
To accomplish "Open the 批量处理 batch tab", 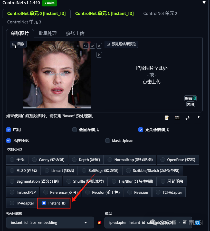I will point(48,33).
